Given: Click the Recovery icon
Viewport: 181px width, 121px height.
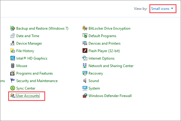Looking at the screenshot, I should coord(85,73).
